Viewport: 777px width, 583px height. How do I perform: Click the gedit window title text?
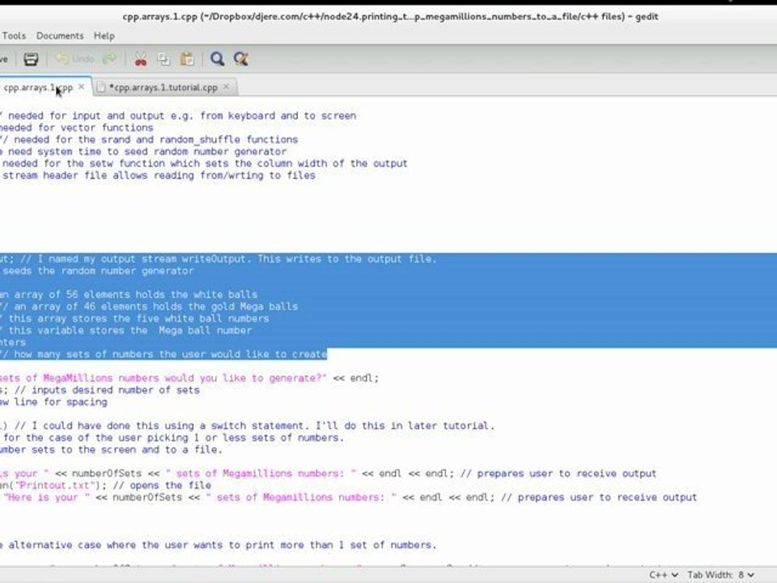coord(390,16)
